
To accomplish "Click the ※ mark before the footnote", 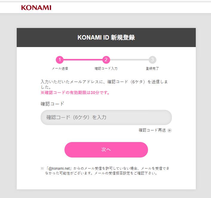I will point(42,169).
